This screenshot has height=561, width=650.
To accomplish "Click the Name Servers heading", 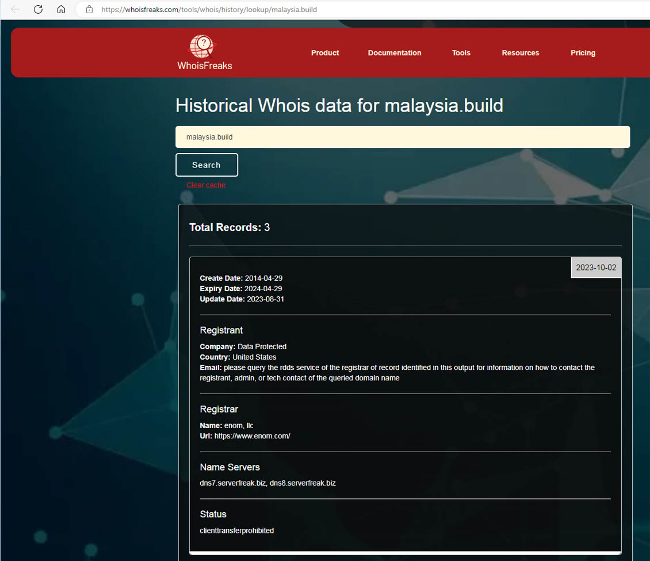I will [230, 467].
